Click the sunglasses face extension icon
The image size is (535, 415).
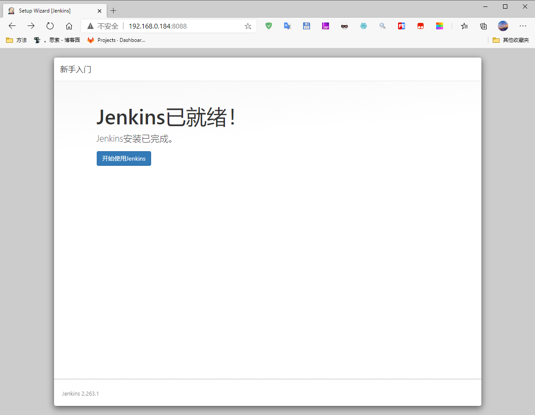point(345,26)
